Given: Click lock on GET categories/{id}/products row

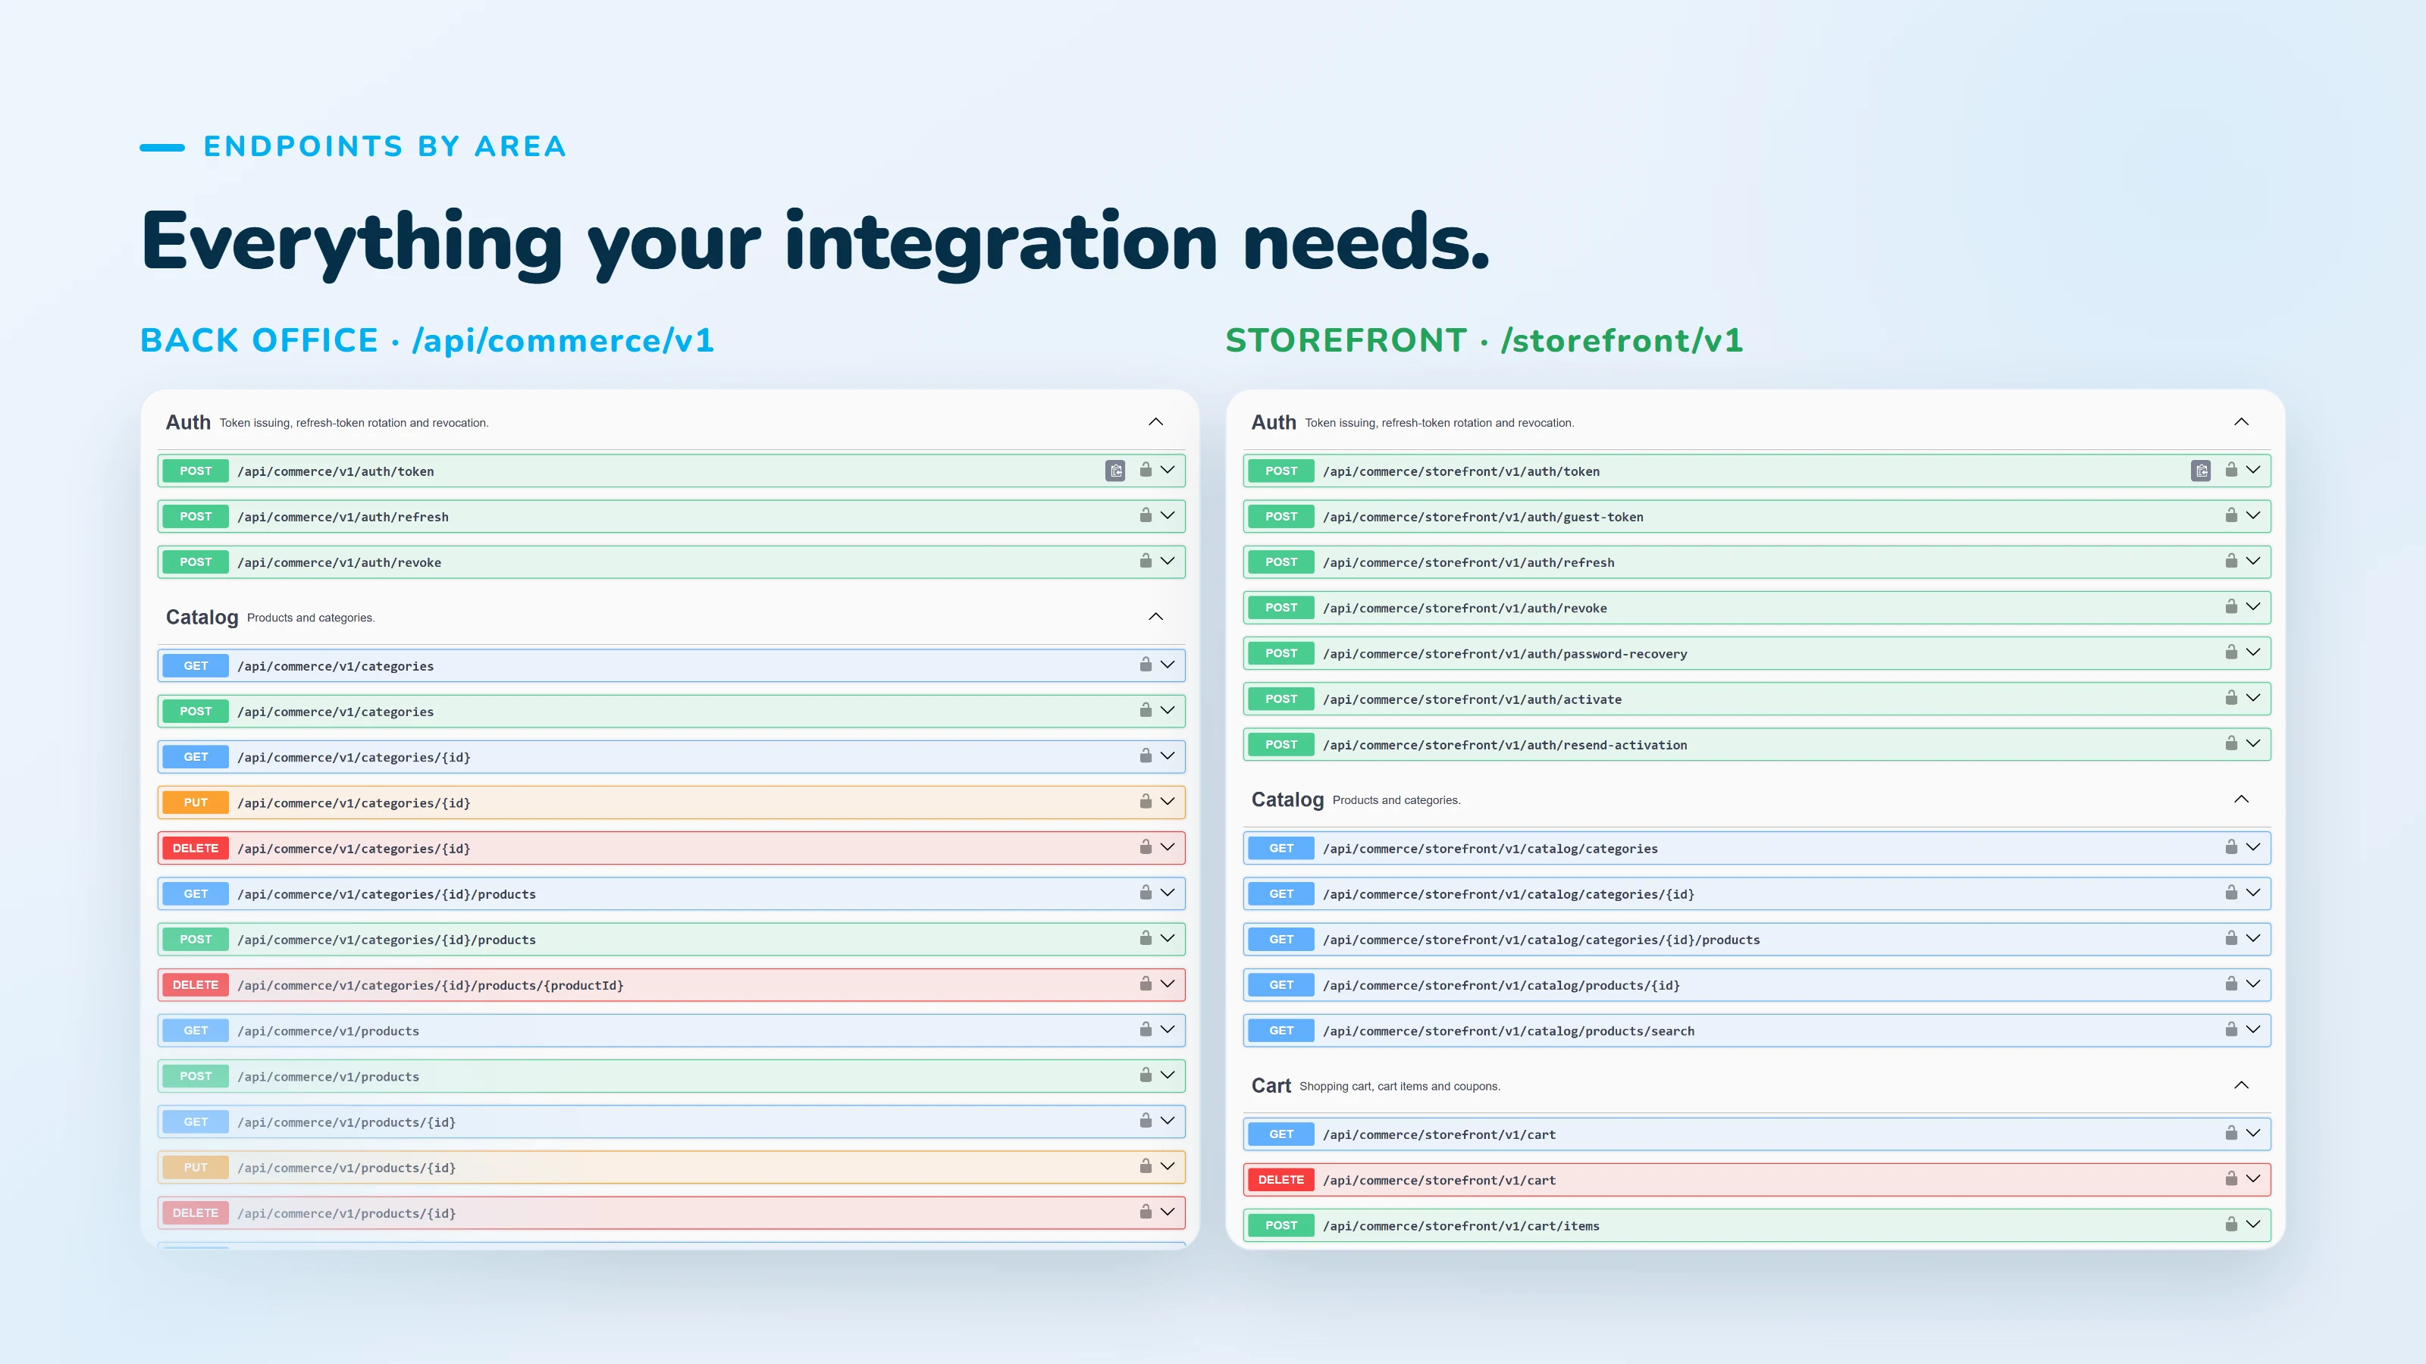Looking at the screenshot, I should [x=1146, y=893].
